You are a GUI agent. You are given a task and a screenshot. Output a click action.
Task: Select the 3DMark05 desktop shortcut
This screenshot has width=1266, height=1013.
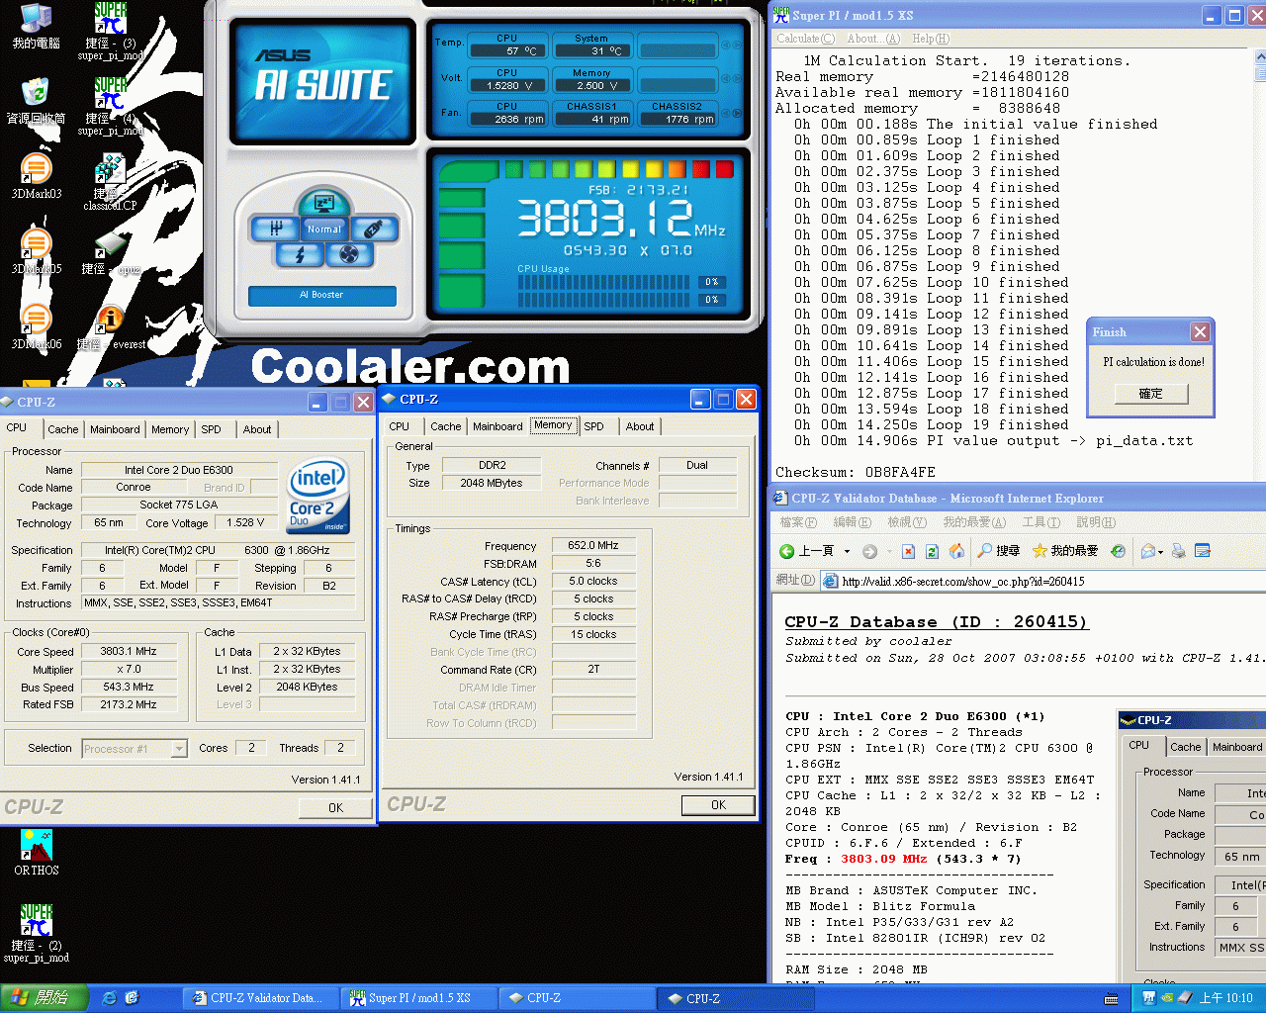[37, 251]
